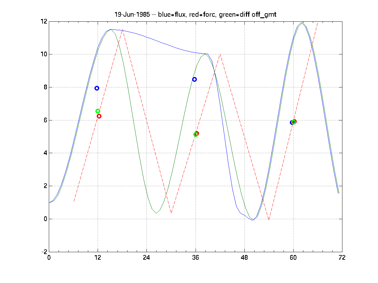Click red dashed line peak near x=42

[x=220, y=55]
